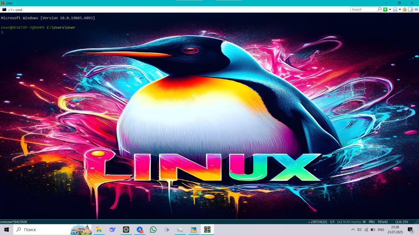This screenshot has width=419, height=235.
Task: Click the Search input field
Action: tap(363, 9)
